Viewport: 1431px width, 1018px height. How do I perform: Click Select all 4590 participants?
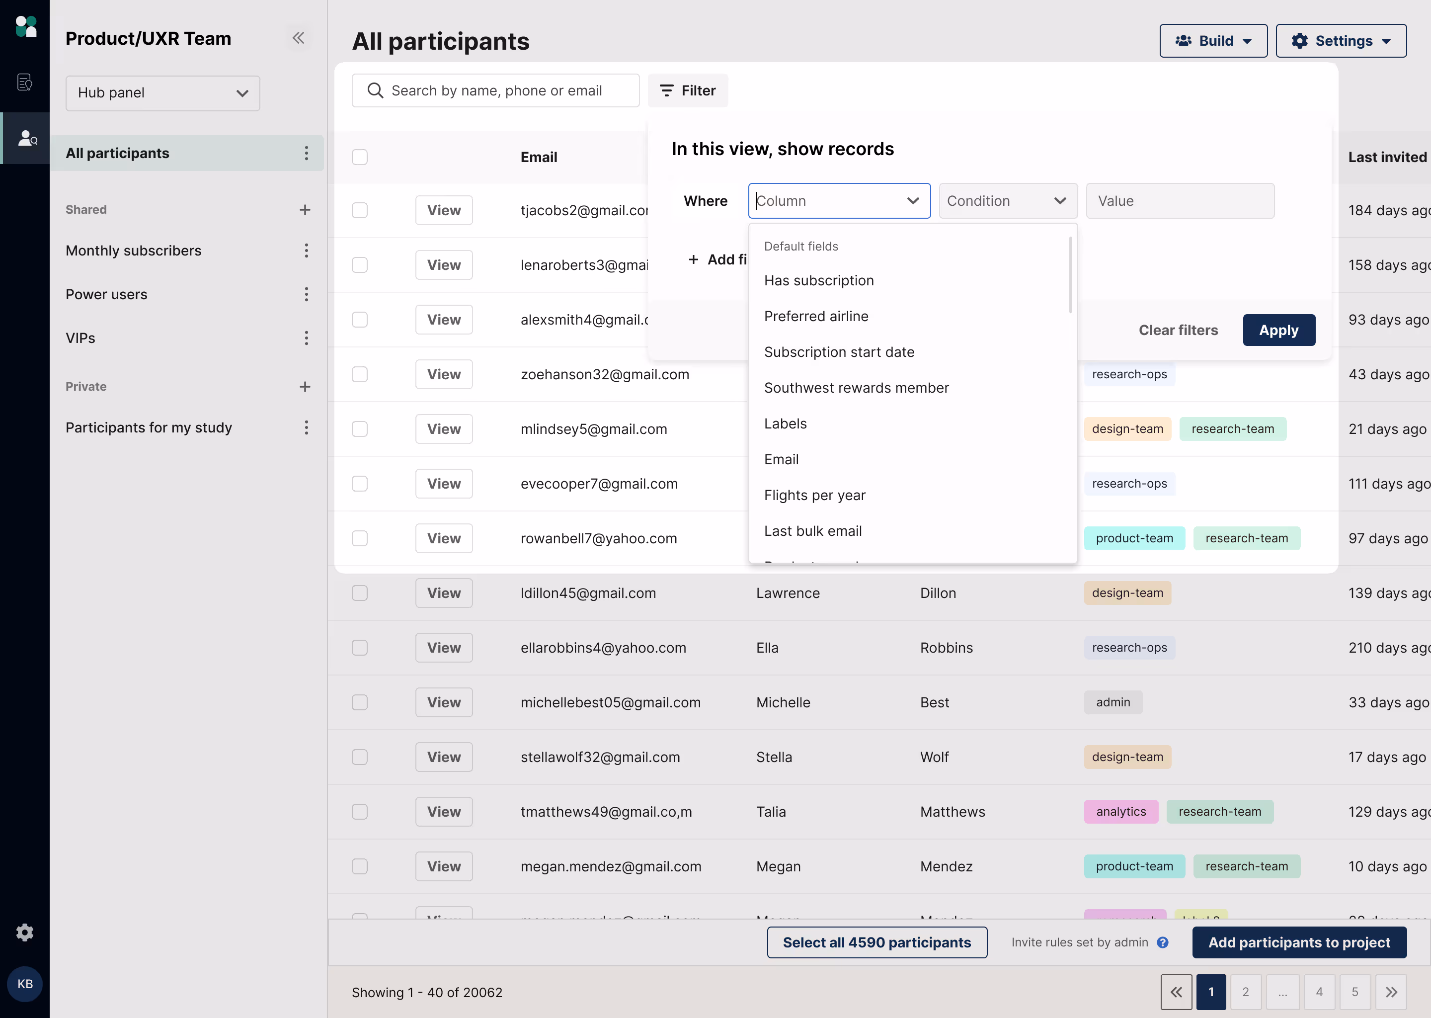[x=876, y=942]
